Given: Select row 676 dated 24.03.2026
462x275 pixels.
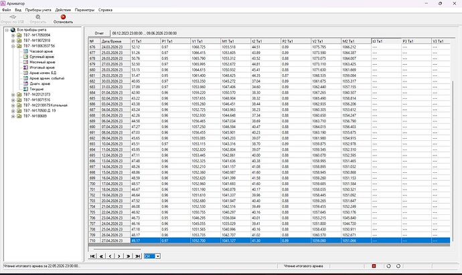Looking at the screenshot, I should 269,47.
